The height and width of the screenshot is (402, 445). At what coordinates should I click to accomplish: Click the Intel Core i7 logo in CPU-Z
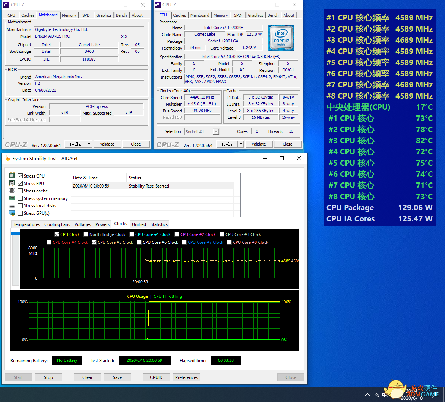[281, 38]
